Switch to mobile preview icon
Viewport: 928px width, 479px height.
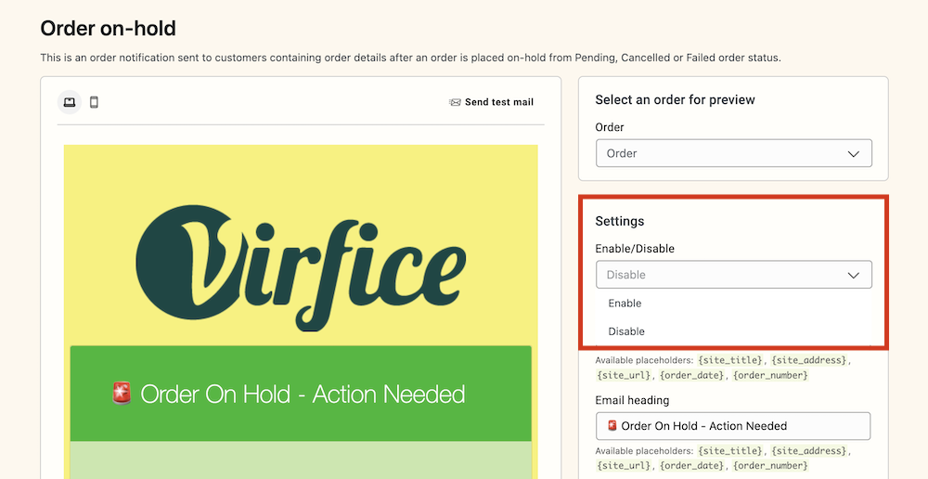(94, 102)
